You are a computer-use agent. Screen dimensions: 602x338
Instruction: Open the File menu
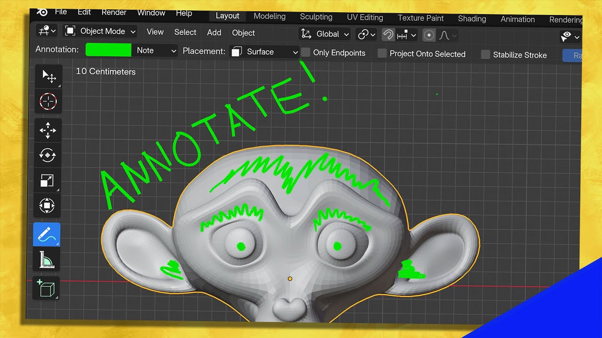pyautogui.click(x=61, y=12)
